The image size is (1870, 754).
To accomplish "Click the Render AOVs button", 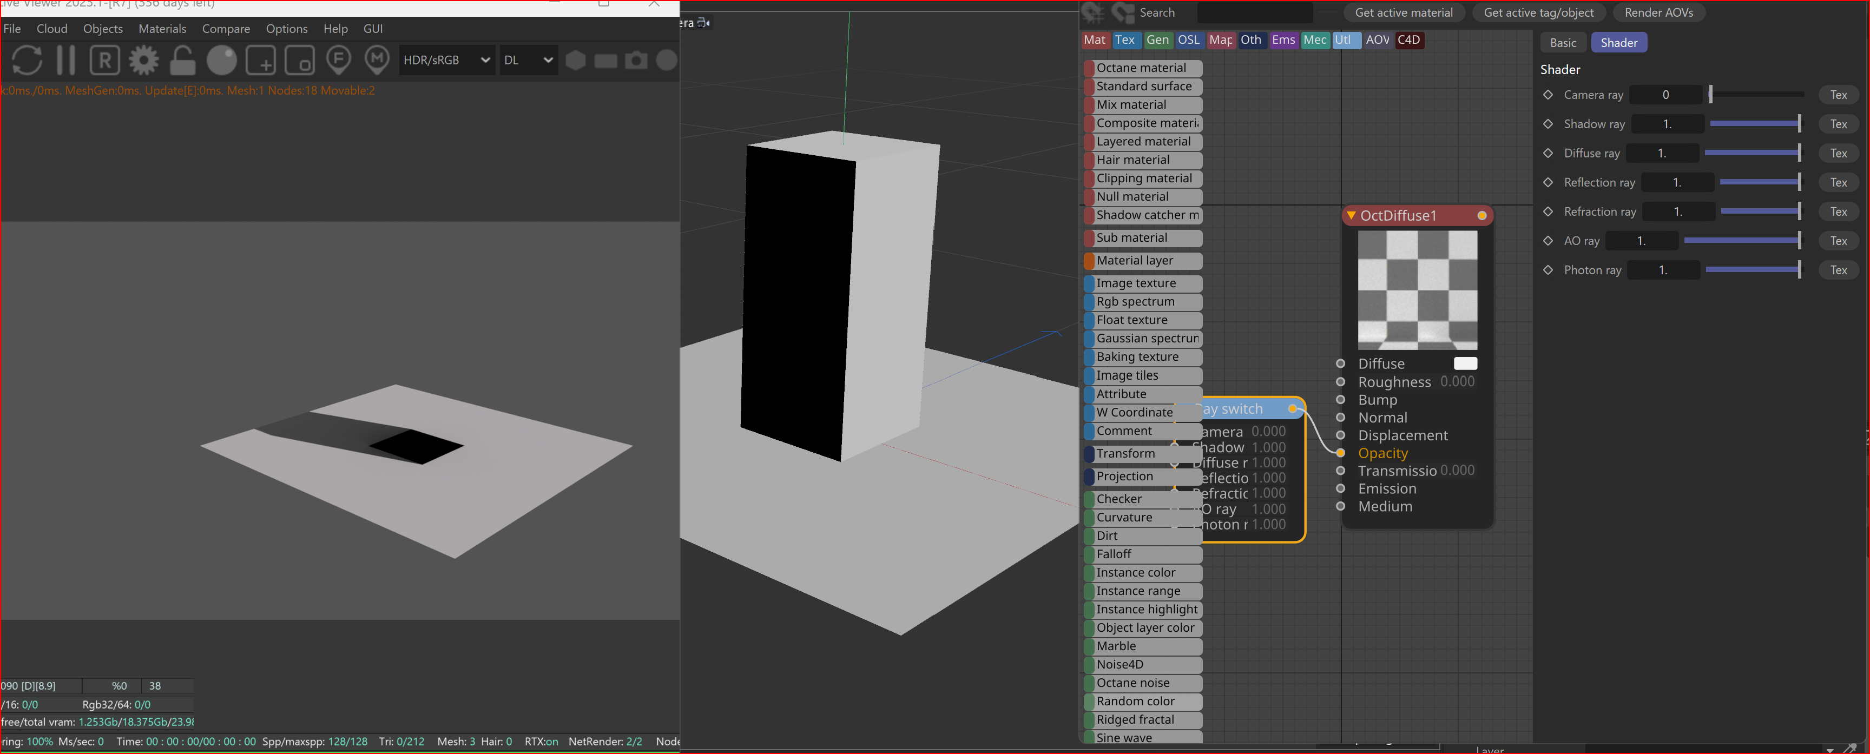I will [x=1658, y=12].
